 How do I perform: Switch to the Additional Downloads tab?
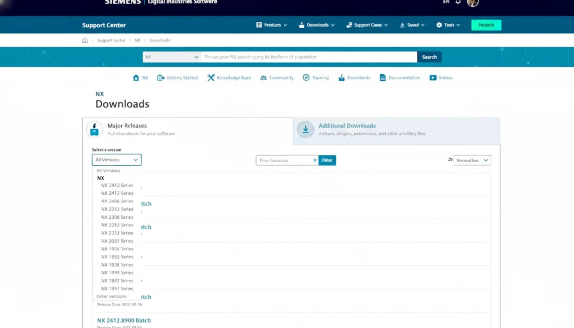[x=397, y=131]
